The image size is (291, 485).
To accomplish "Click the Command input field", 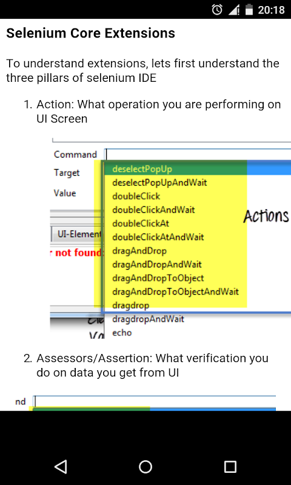I will point(198,154).
